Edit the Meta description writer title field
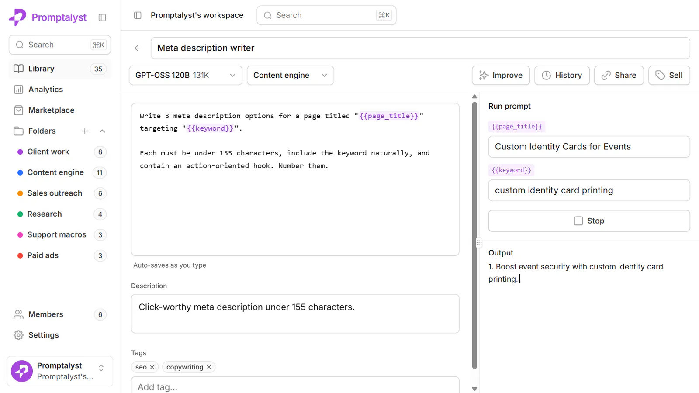The width and height of the screenshot is (699, 393). pyautogui.click(x=420, y=48)
